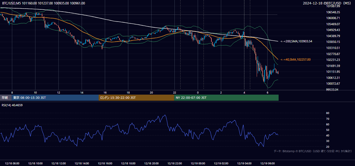Click price axis value 104389.79
The image size is (355, 166).
[333, 36]
